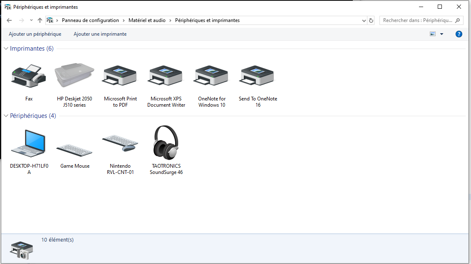Open the view options dropdown arrow
Image resolution: width=471 pixels, height=264 pixels.
tap(441, 34)
